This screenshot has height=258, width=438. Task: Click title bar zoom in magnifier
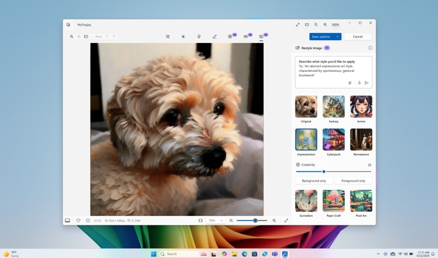pyautogui.click(x=325, y=24)
